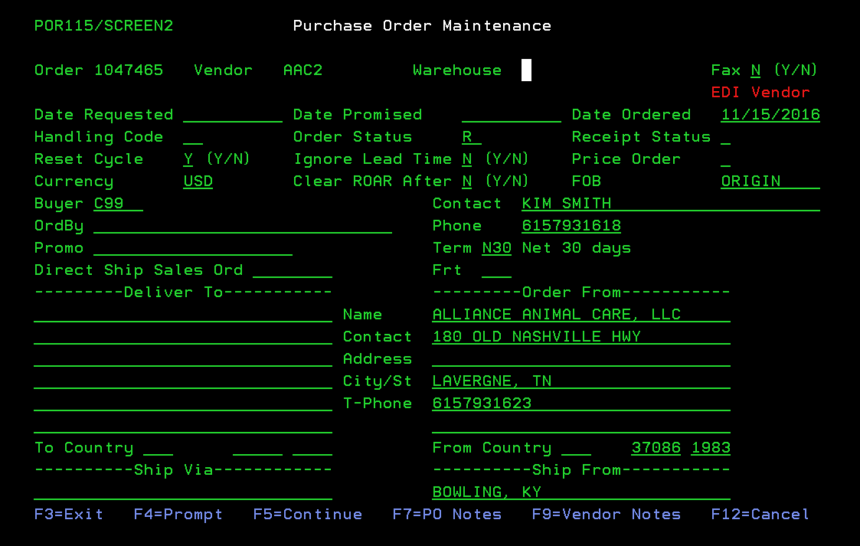Screen dimensions: 860x546
Task: Click the Term N30 code field
Action: pos(496,248)
